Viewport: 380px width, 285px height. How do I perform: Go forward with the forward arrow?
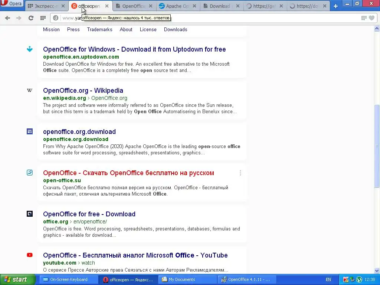(19, 18)
